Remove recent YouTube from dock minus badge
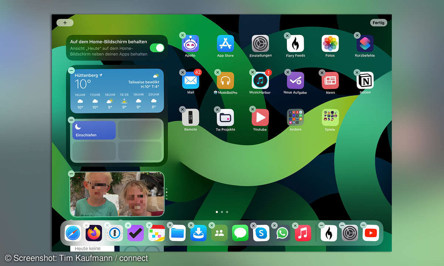 pos(363,225)
